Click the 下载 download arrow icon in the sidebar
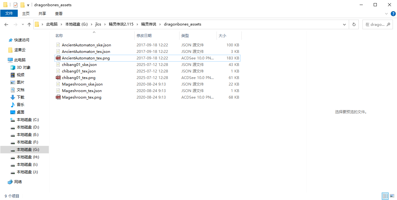This screenshot has height=200, width=397. click(13, 97)
